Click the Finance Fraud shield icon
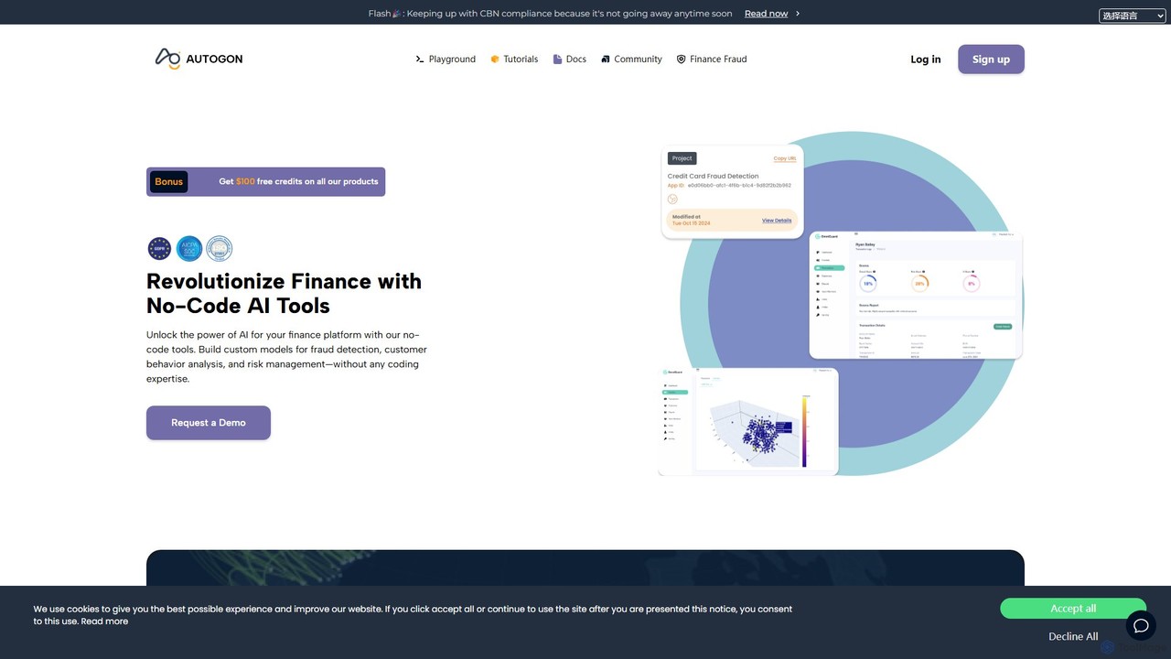 (x=681, y=59)
